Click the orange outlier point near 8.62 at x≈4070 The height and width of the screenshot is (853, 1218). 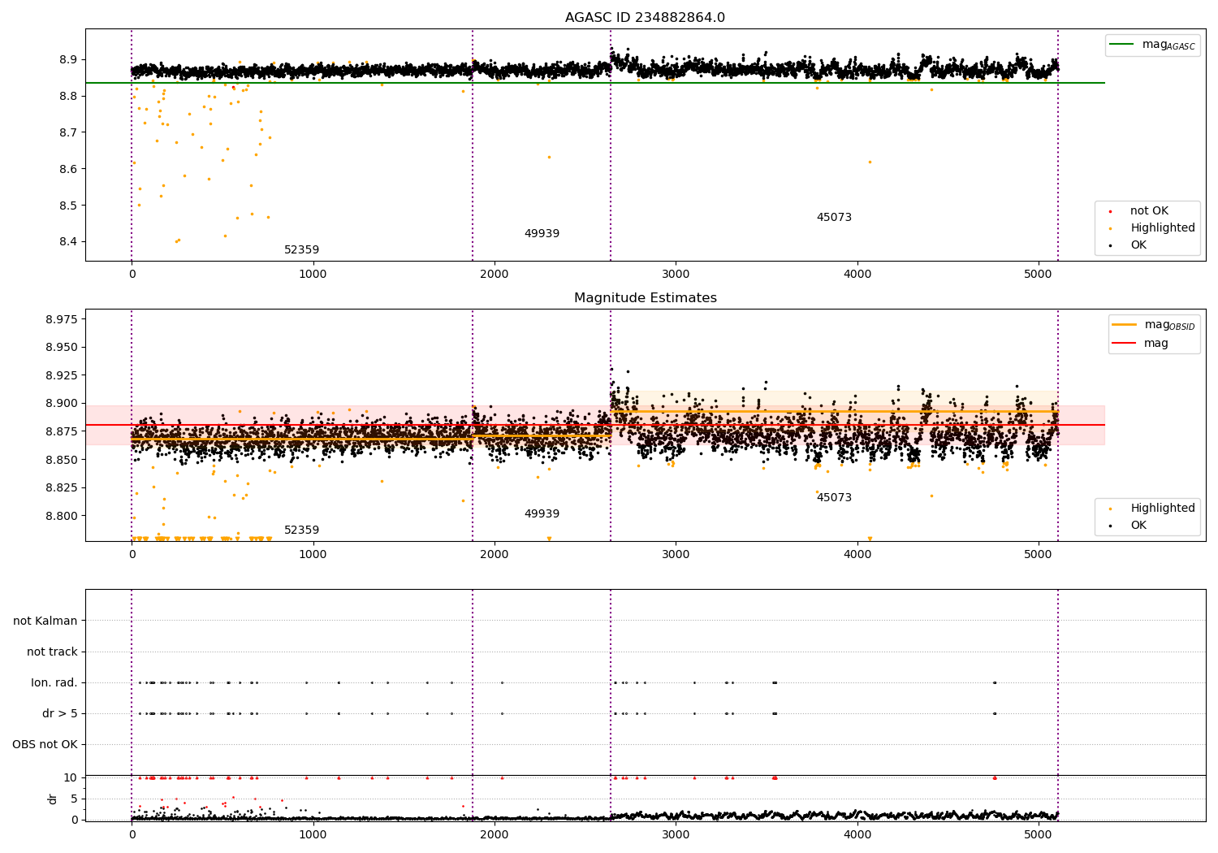[x=870, y=162]
